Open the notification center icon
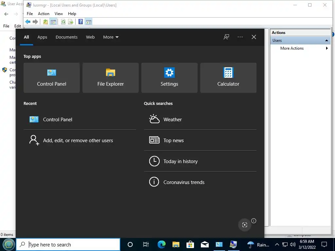 pos(324,244)
